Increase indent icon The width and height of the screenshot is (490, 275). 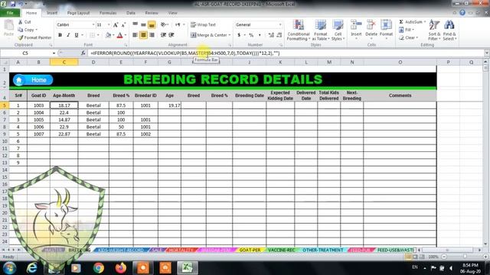[171, 35]
